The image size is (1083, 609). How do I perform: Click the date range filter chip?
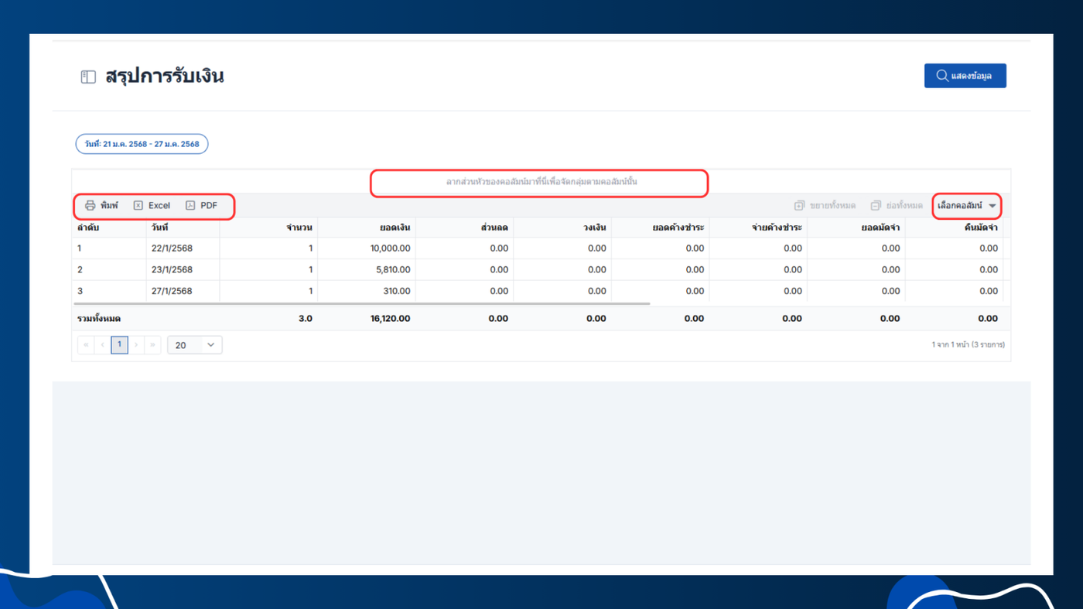142,144
